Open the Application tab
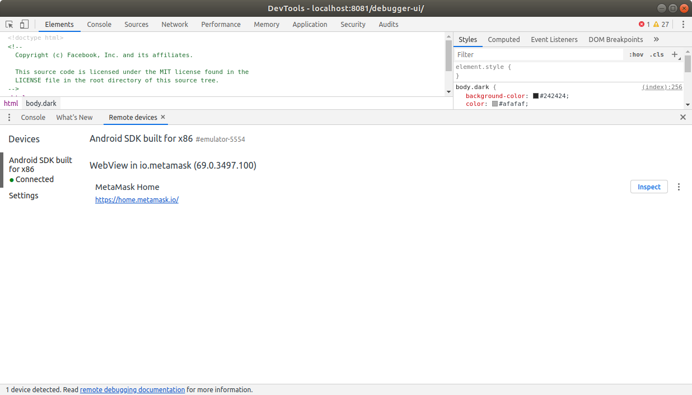Image resolution: width=692 pixels, height=395 pixels. coord(310,24)
